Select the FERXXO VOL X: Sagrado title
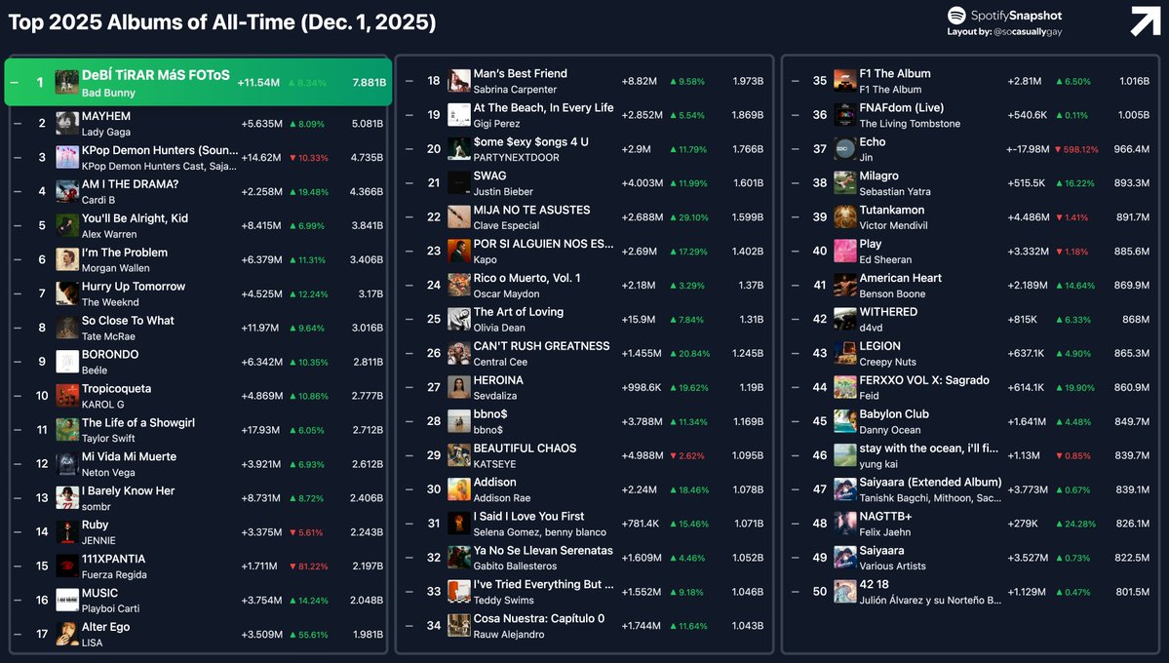 click(x=924, y=380)
